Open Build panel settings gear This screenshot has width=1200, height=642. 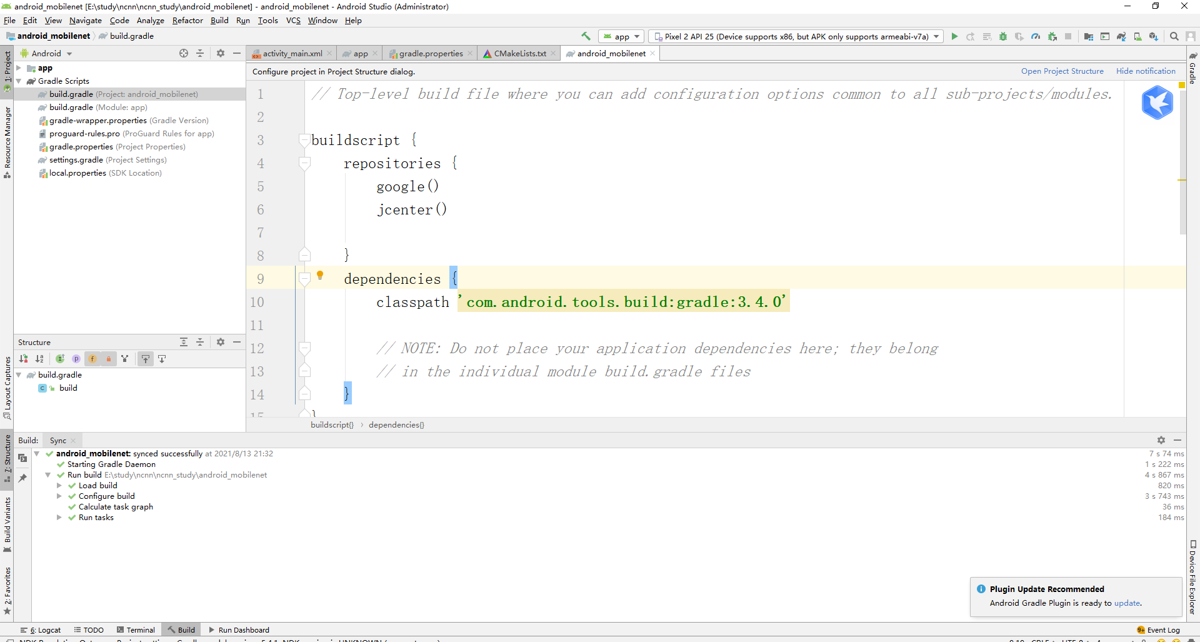pos(1162,440)
